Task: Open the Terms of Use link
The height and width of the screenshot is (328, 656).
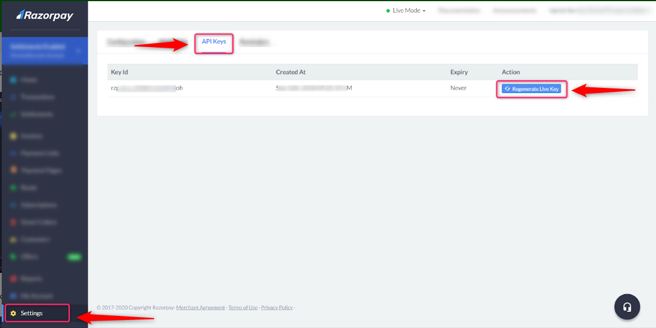Action: point(243,307)
